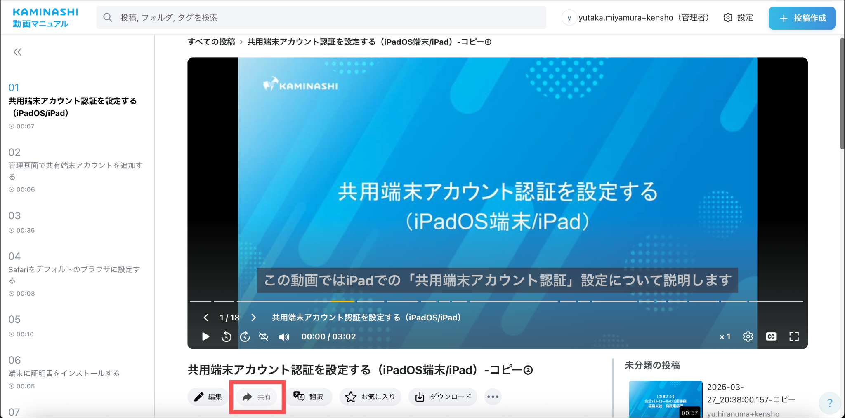This screenshot has width=845, height=418.
Task: Mute the video volume icon
Action: click(284, 337)
